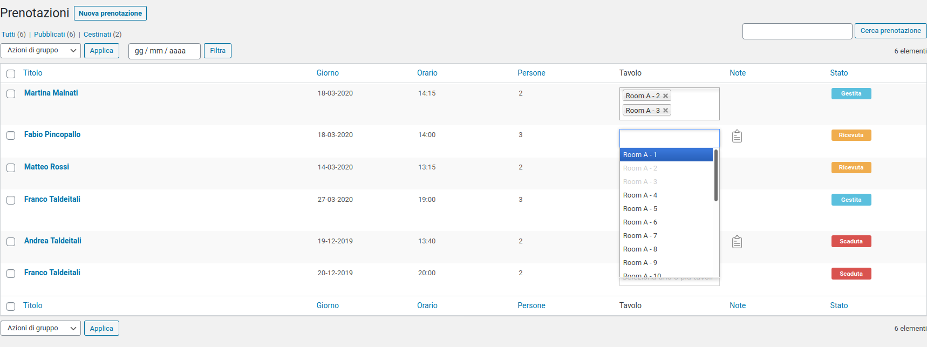Tick the checkbox beside Martina Malnati

point(11,94)
